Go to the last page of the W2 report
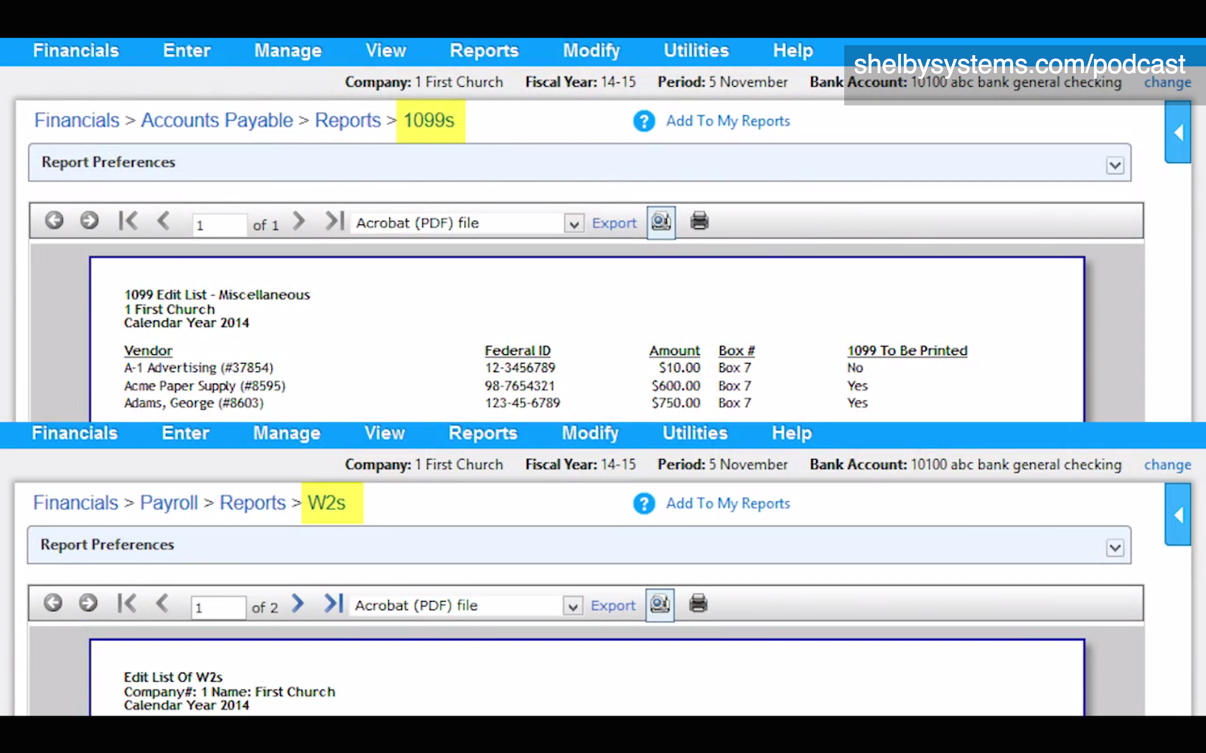This screenshot has width=1206, height=753. [332, 604]
